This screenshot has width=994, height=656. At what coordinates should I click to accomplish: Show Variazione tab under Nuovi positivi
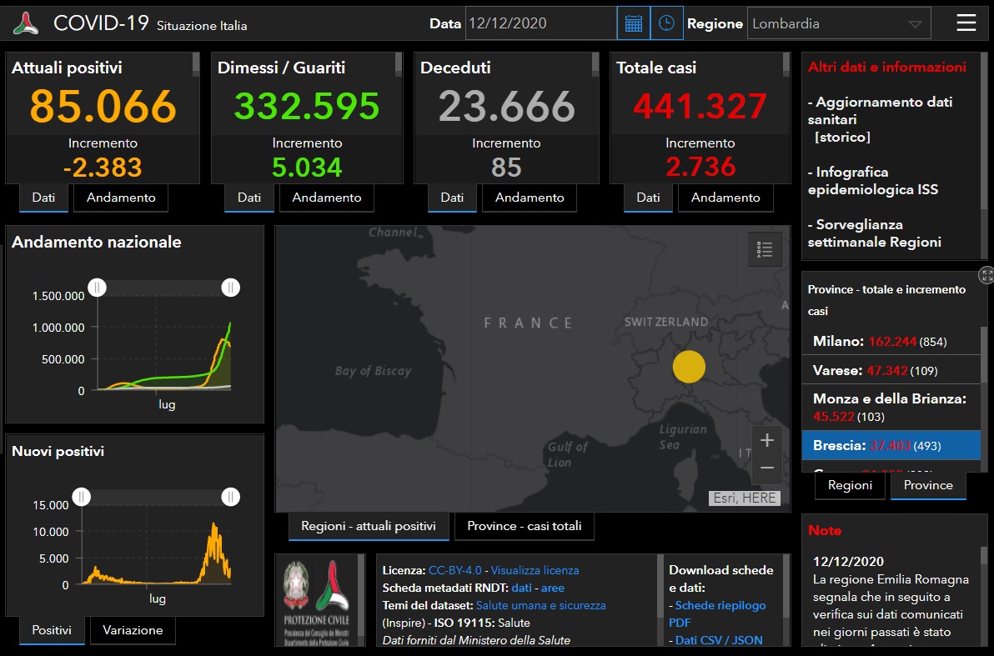(x=133, y=630)
